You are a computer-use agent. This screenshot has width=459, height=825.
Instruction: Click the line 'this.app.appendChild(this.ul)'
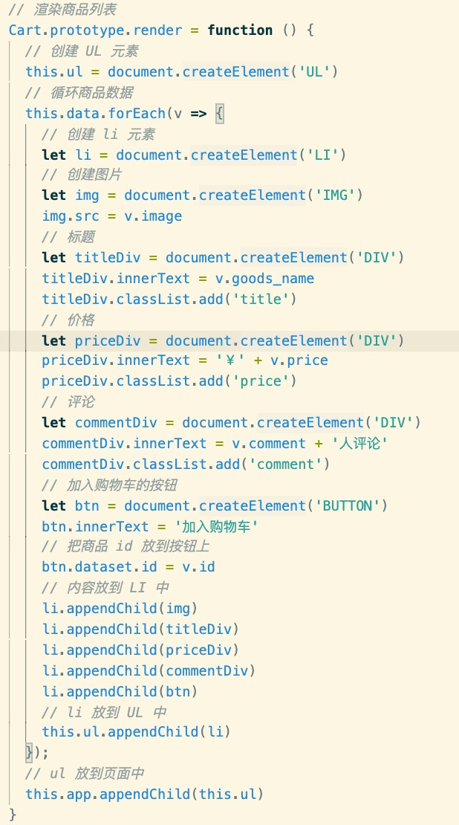pos(145,794)
